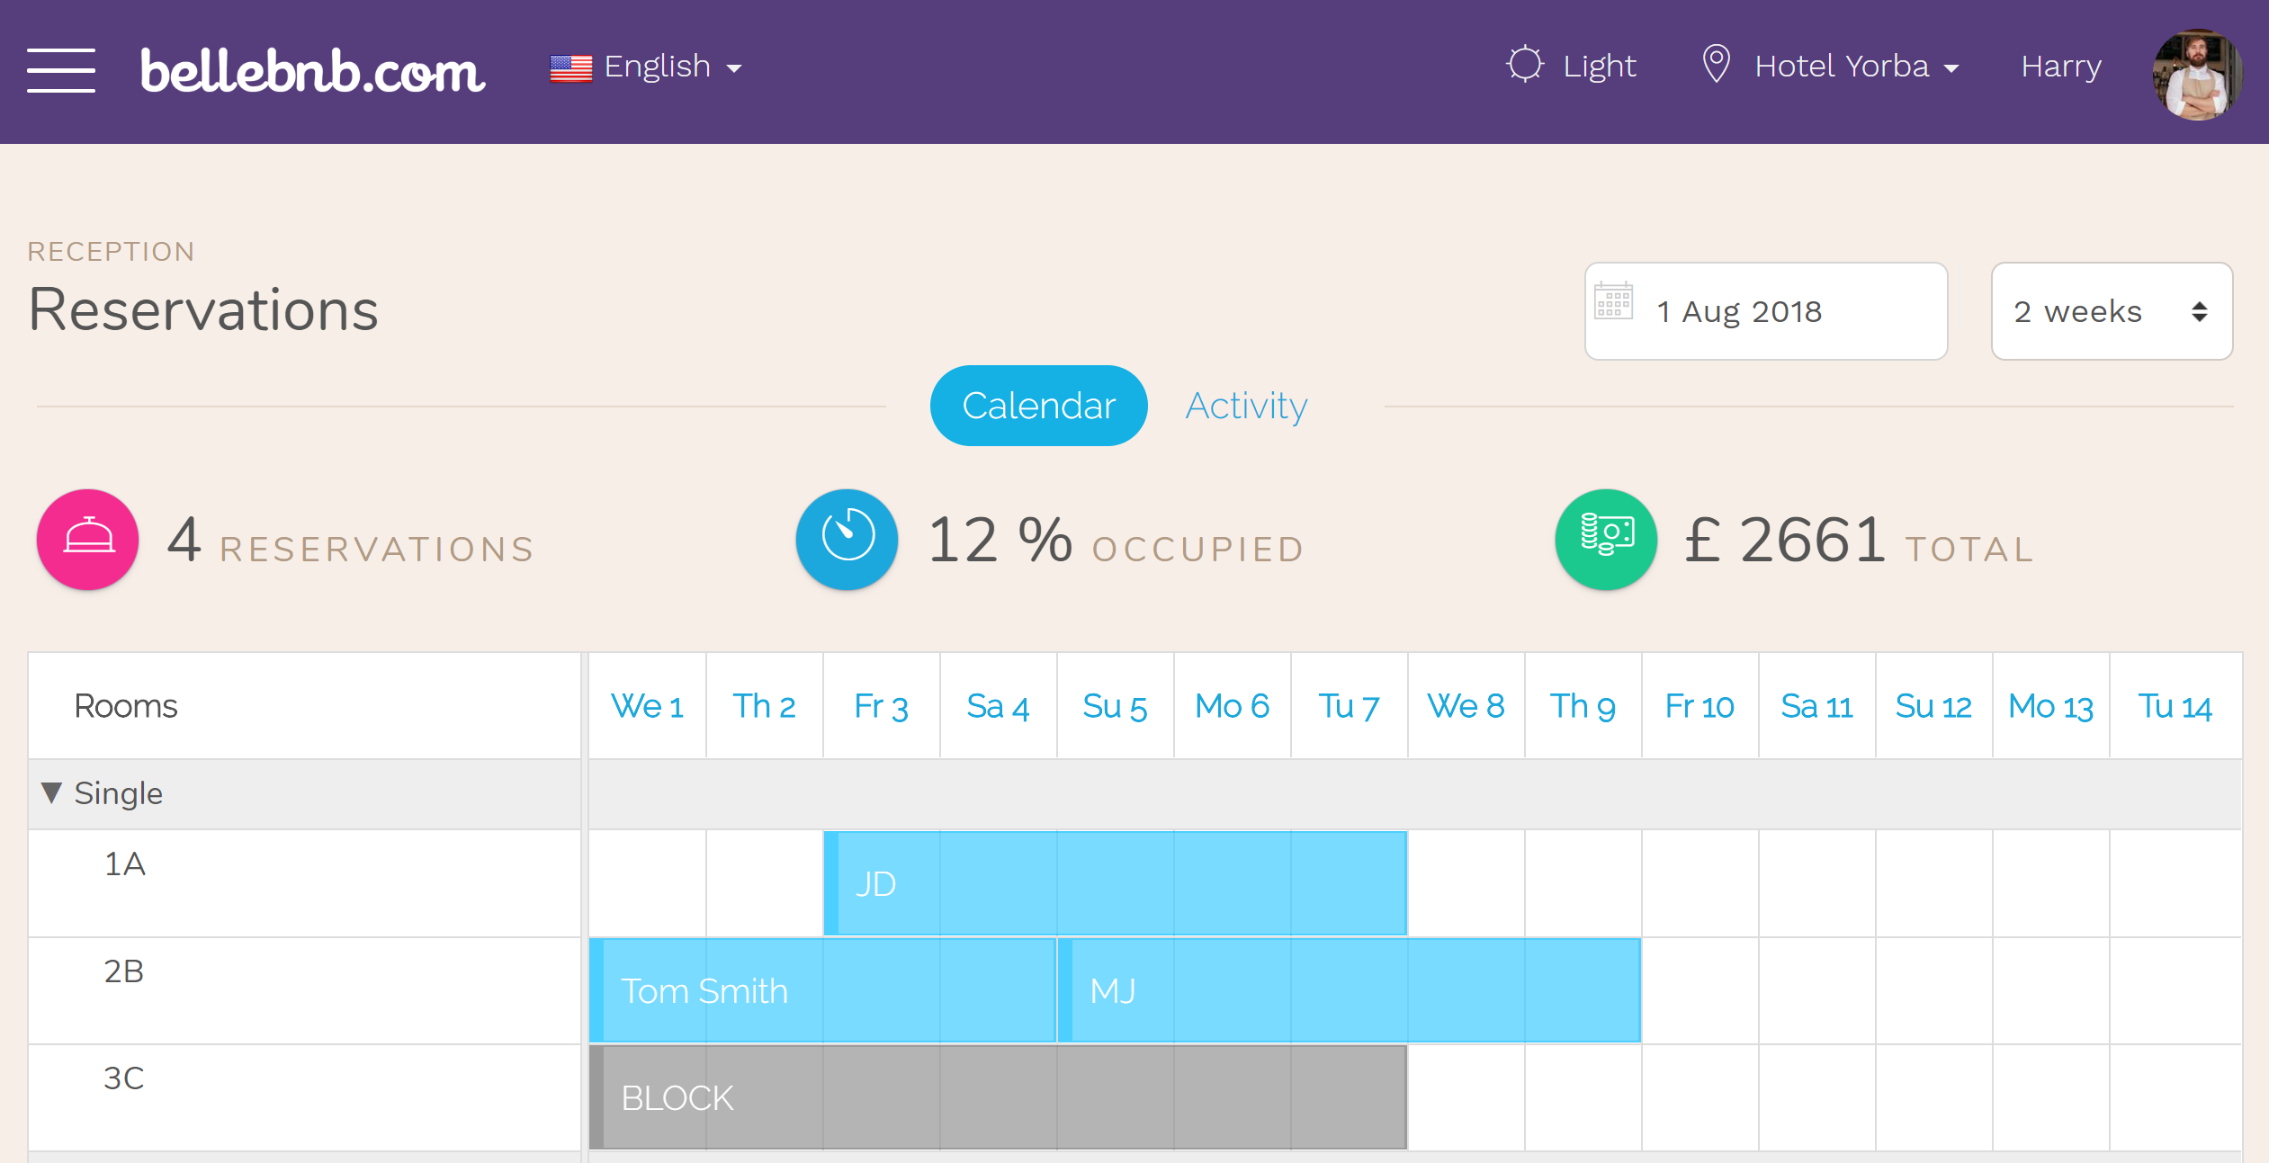Open the hamburger navigation menu
2269x1163 pixels.
point(60,69)
